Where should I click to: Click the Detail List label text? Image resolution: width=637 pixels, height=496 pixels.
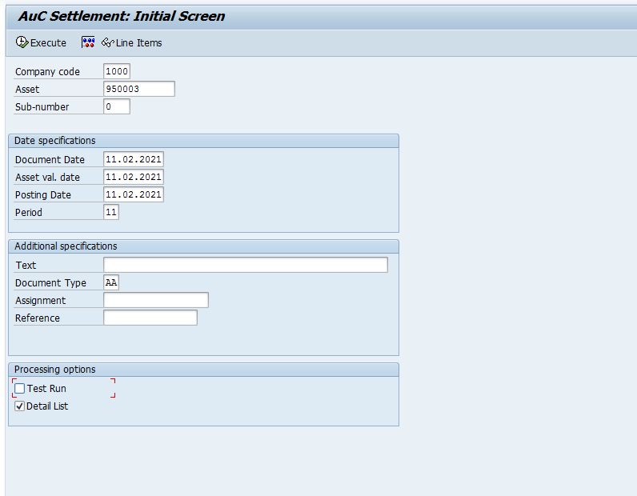click(x=47, y=406)
